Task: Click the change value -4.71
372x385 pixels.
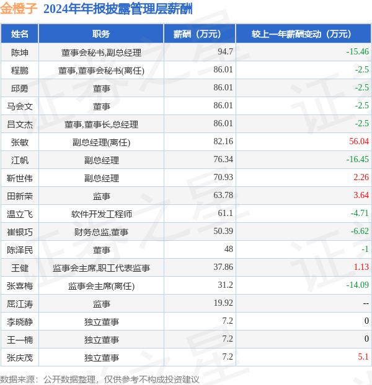Action: pos(360,213)
